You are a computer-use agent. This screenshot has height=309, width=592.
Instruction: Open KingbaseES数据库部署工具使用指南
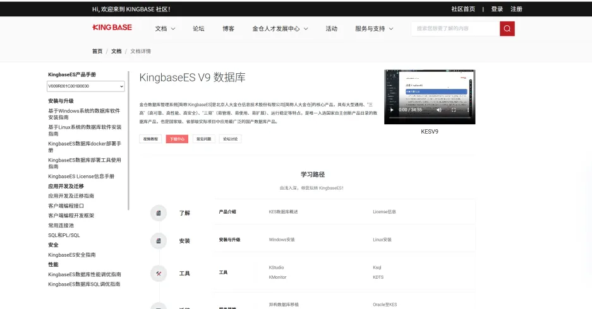(85, 163)
